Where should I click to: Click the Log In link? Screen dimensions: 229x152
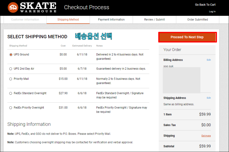[x=212, y=12]
